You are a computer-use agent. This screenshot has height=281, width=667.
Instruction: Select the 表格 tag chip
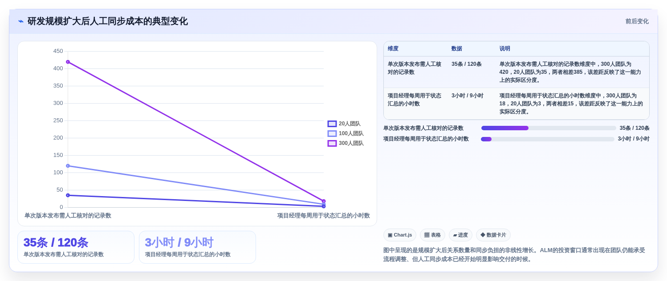(432, 235)
